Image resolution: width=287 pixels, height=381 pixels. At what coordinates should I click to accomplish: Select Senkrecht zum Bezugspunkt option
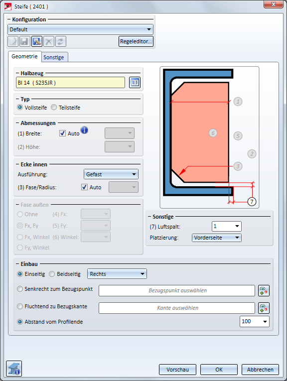20,289
